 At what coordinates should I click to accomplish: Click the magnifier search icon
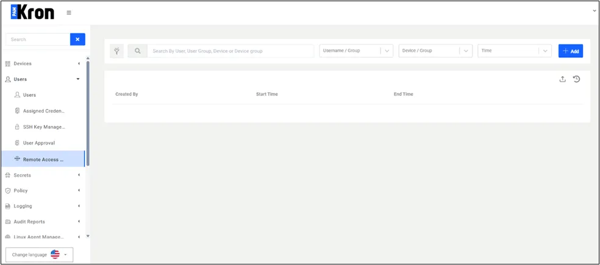tap(138, 51)
